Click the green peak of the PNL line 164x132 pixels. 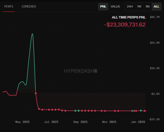pos(32,34)
